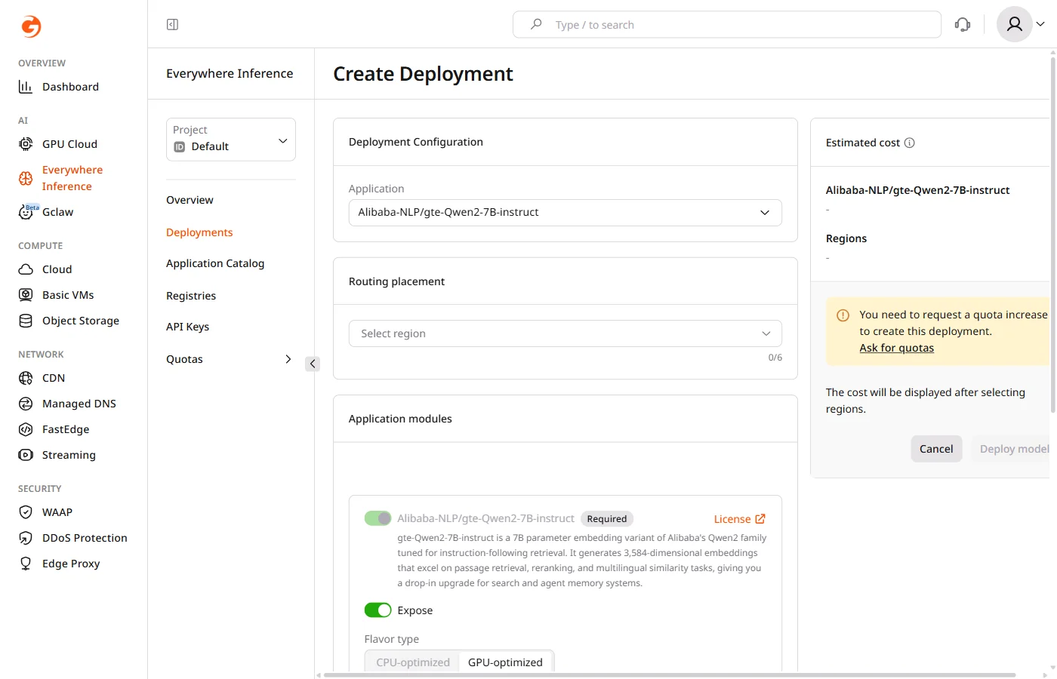
Task: Open support headset icon
Action: point(963,25)
